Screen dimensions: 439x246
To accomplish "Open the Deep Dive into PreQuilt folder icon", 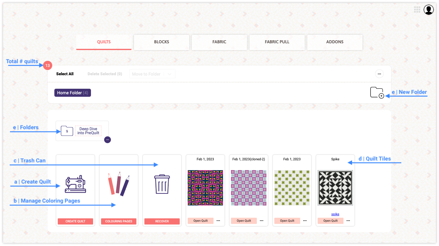I will coord(67,131).
